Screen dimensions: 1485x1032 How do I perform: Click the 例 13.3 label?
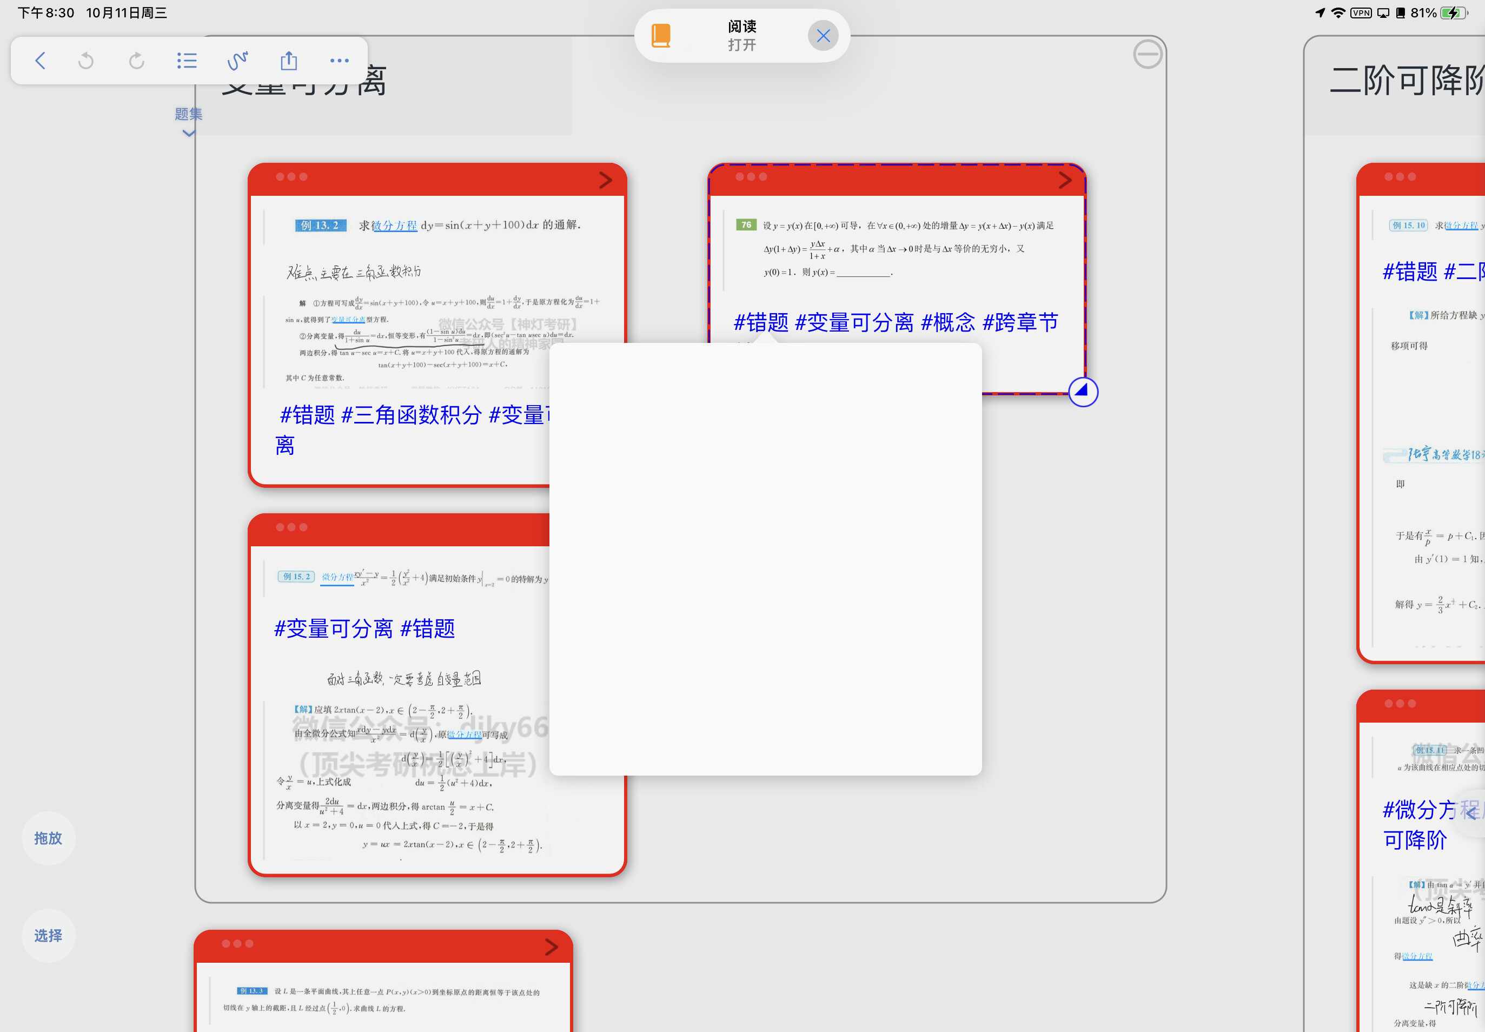click(251, 990)
